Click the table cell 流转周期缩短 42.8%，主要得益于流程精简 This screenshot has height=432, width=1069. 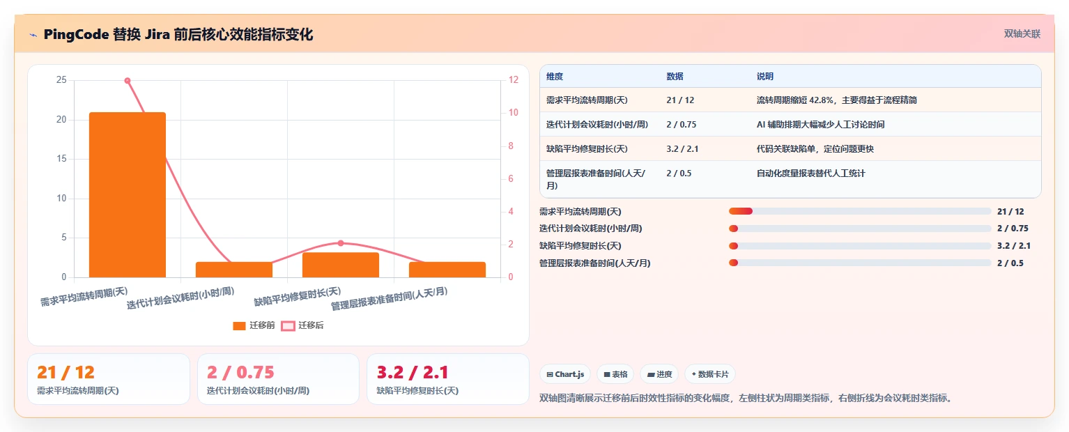895,100
